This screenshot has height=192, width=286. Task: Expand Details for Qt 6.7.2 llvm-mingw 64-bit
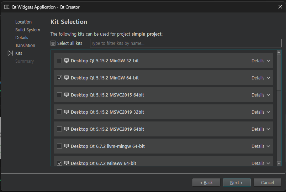tap(261, 146)
